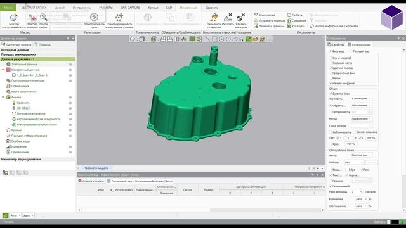Toggle visibility of Анализ node
The height and width of the screenshot is (228, 406).
click(70, 98)
